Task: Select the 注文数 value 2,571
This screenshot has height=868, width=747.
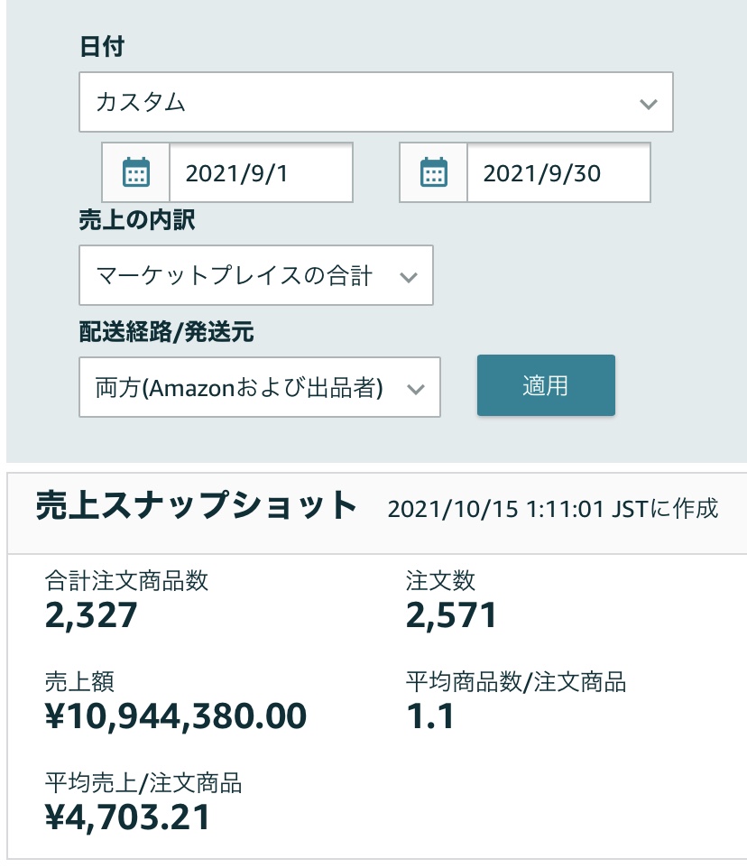Action: (x=451, y=615)
